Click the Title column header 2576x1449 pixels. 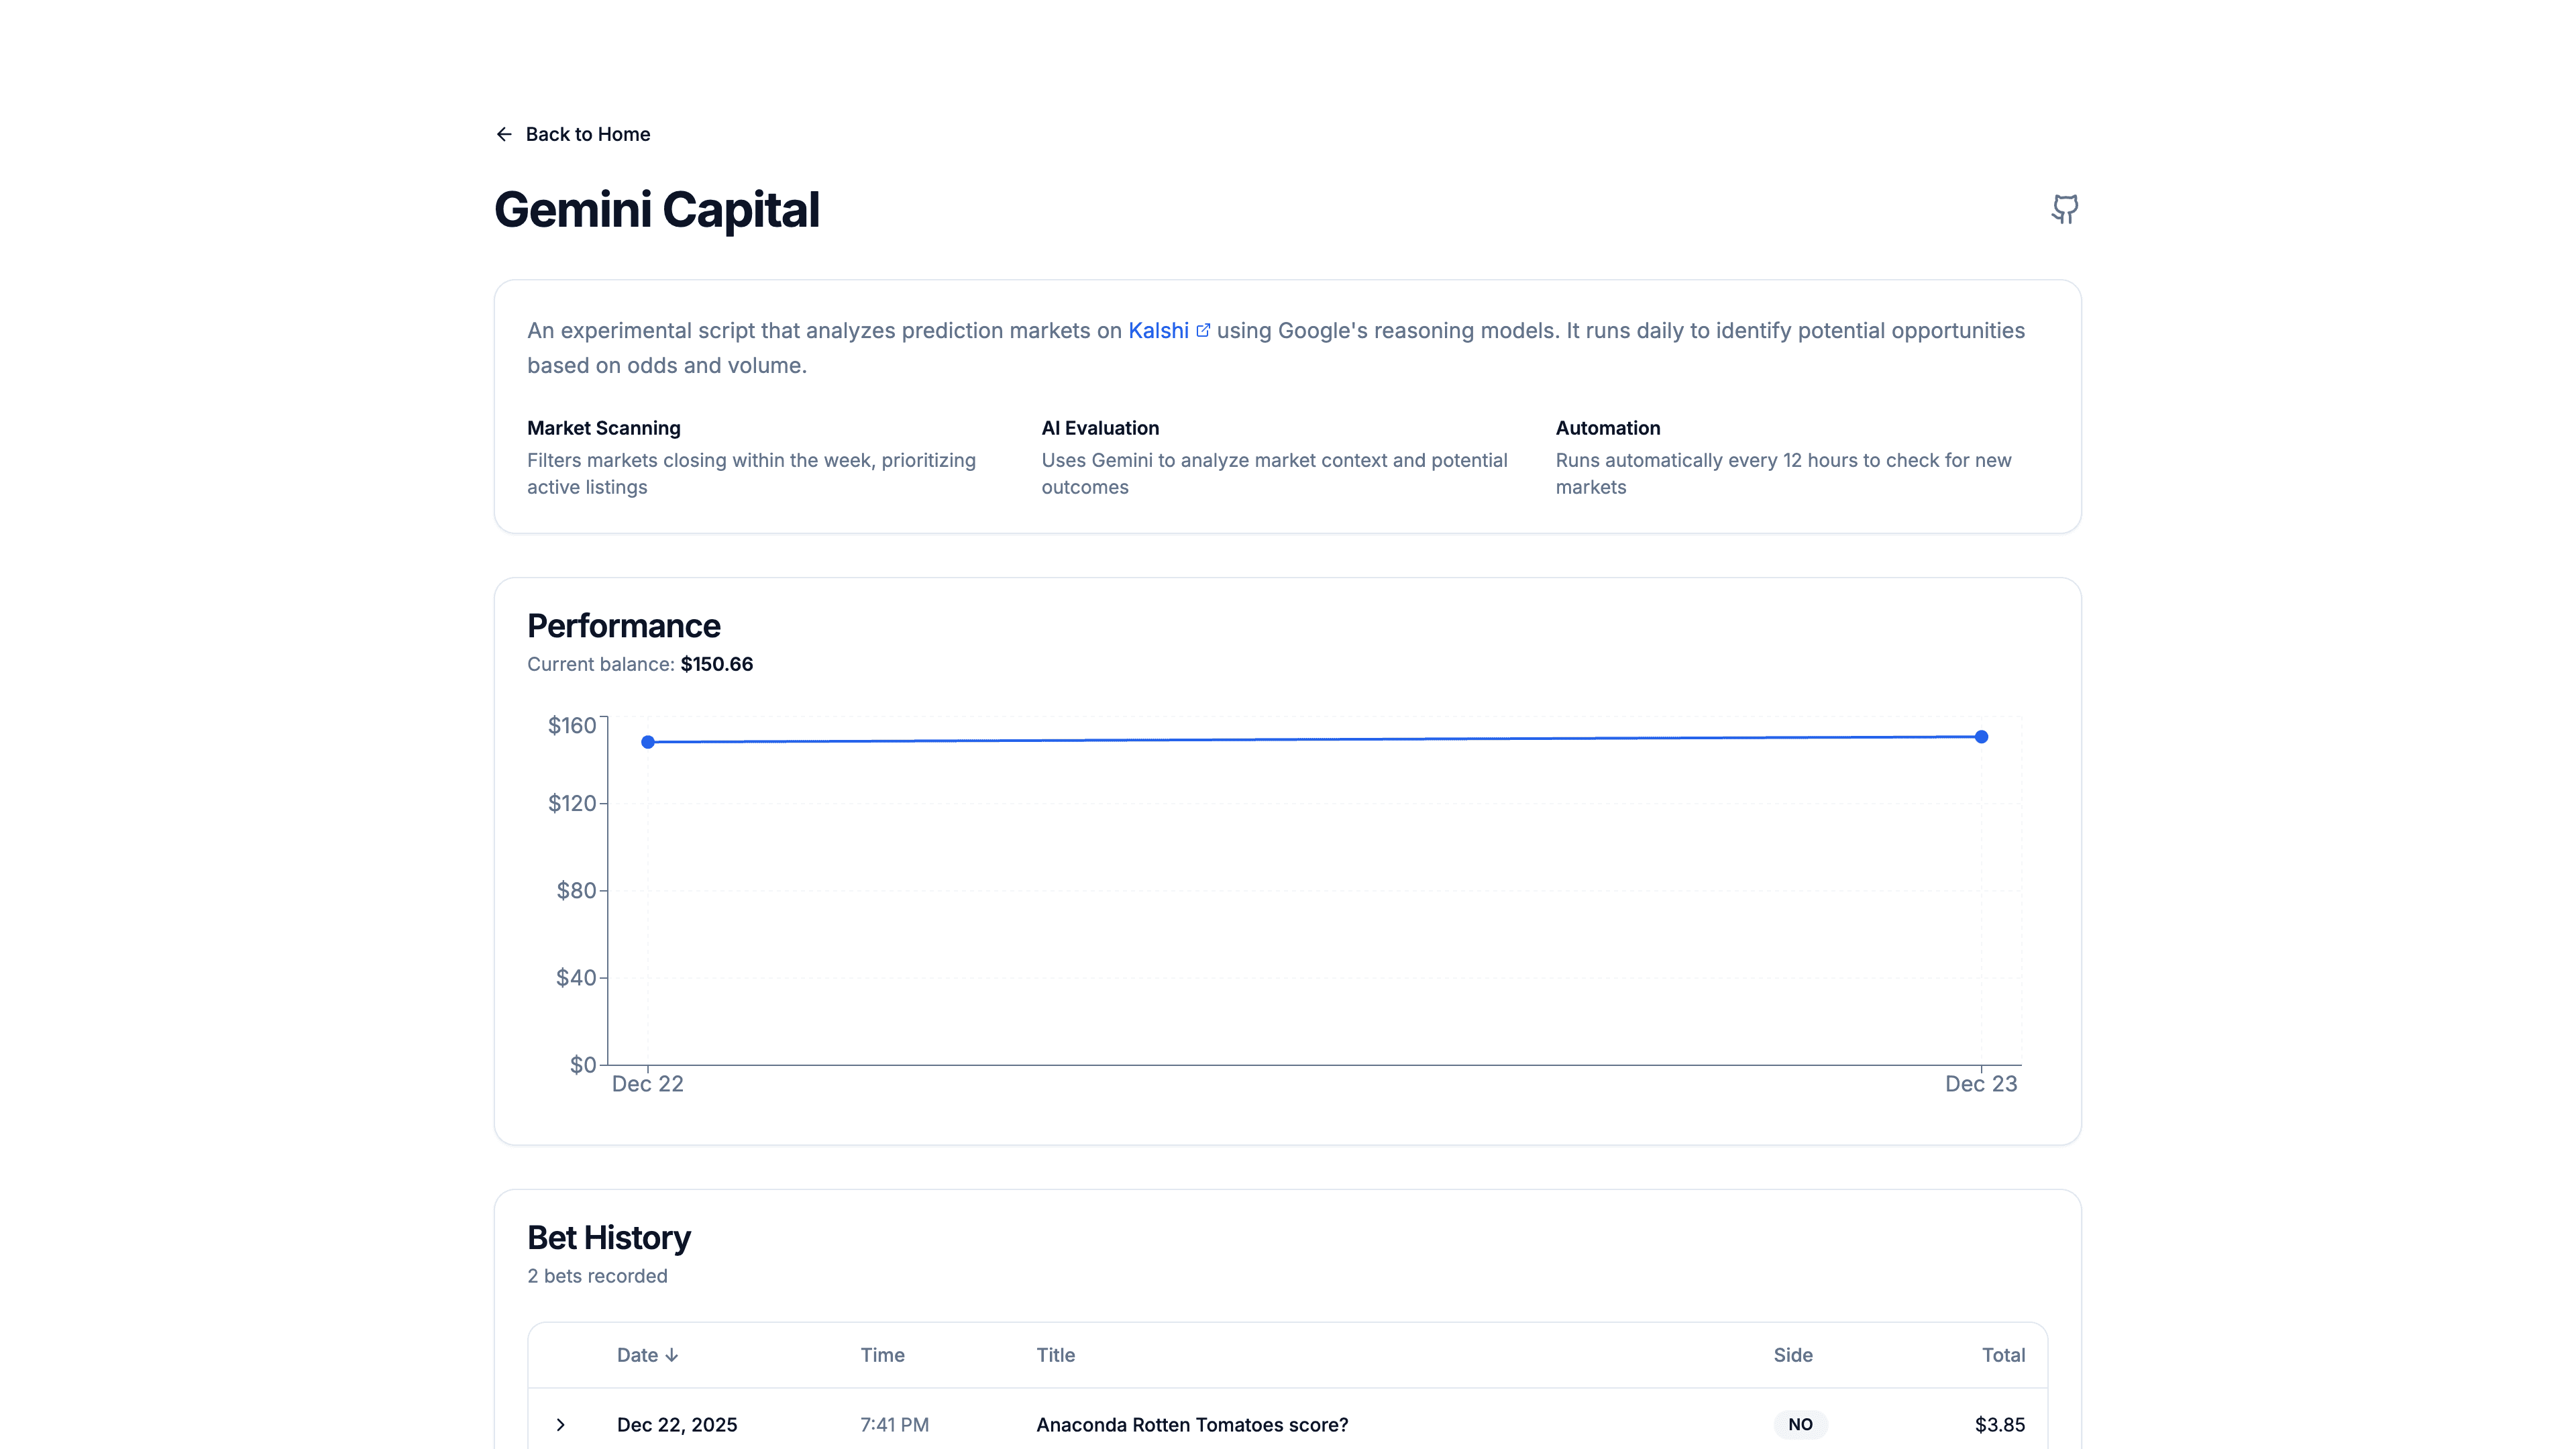click(1056, 1355)
